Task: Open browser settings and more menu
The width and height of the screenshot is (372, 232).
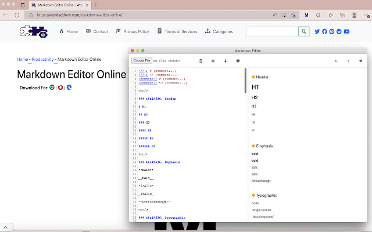Action: pos(367,16)
